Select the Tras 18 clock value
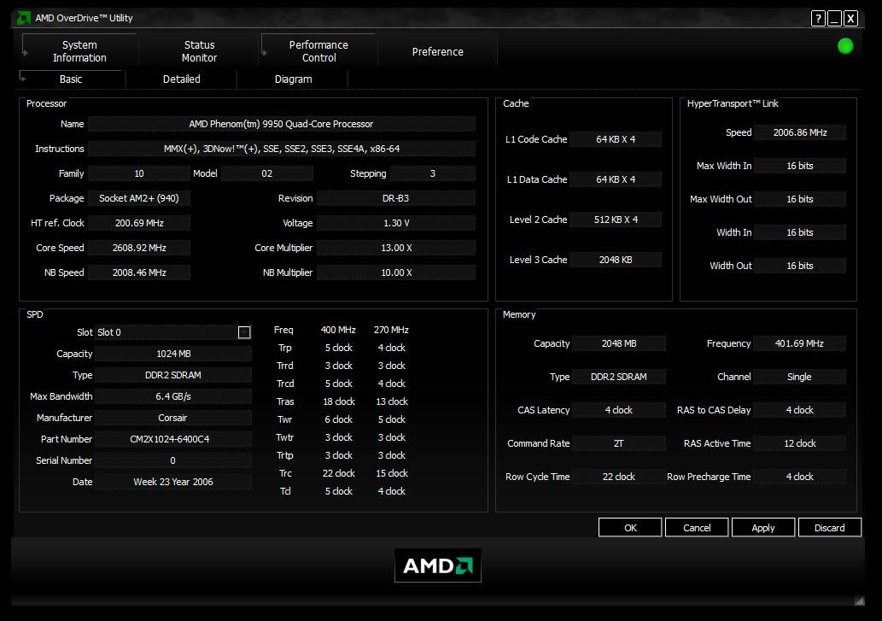The width and height of the screenshot is (882, 621). pyautogui.click(x=339, y=401)
